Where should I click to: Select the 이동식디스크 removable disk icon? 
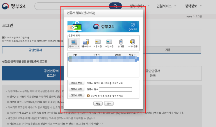(x=86, y=43)
